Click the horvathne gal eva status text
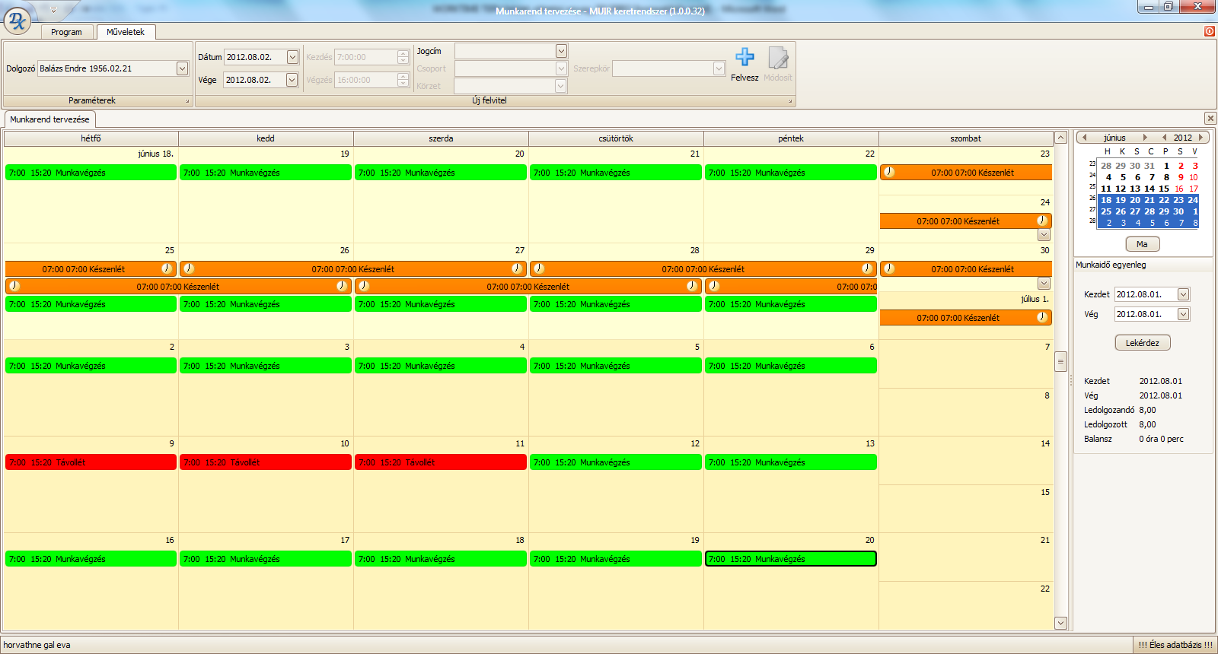This screenshot has height=654, width=1218. 37,645
